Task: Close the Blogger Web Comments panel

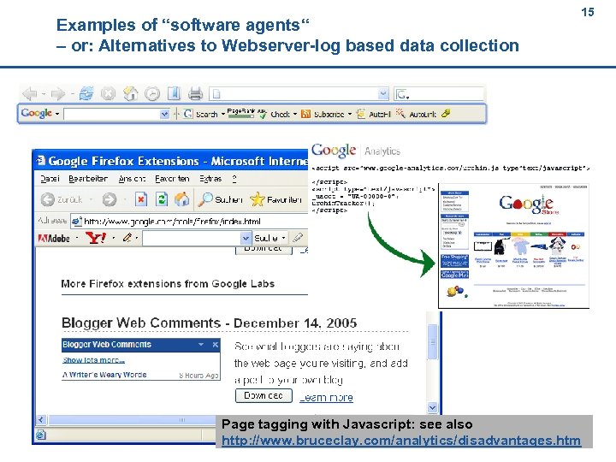Action: (x=216, y=345)
